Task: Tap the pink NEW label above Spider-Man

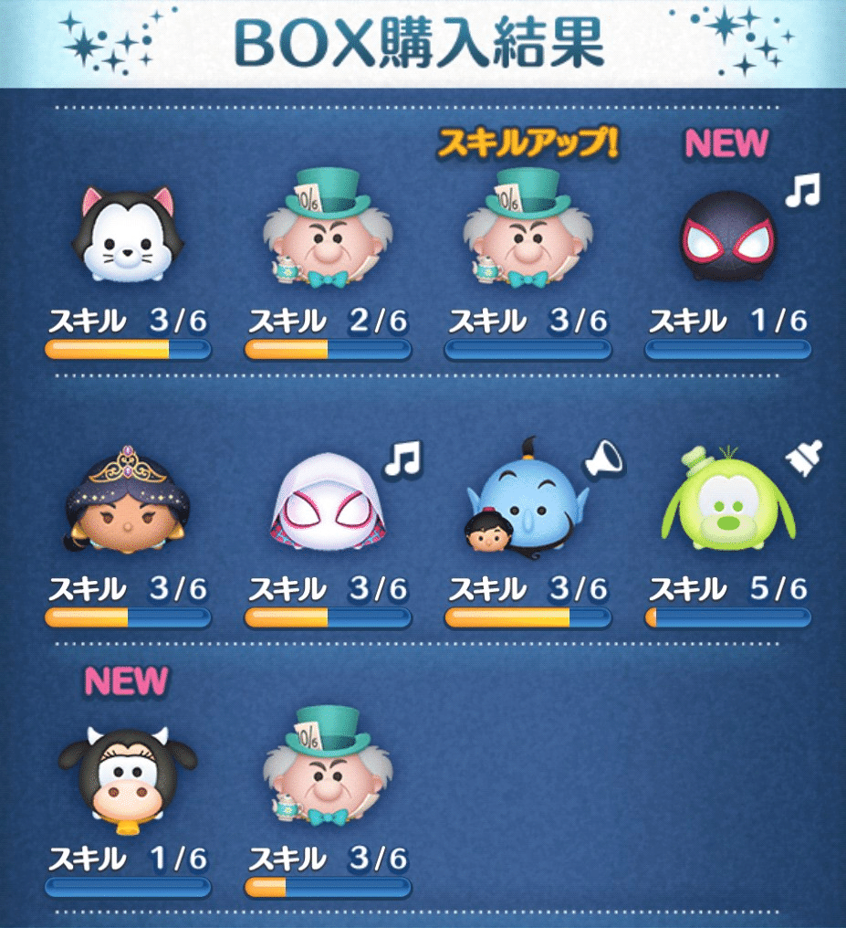Action: tap(726, 143)
